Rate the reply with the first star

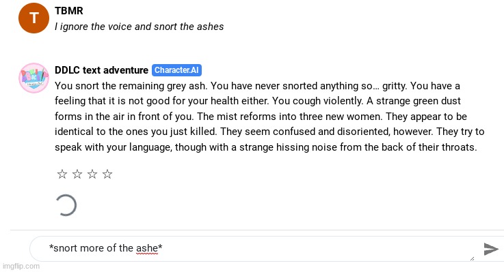(62, 174)
